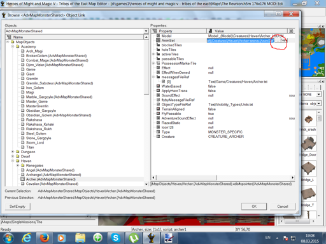326x244 pixels.
Task: Select Combat_Mage object
Action: (57, 60)
